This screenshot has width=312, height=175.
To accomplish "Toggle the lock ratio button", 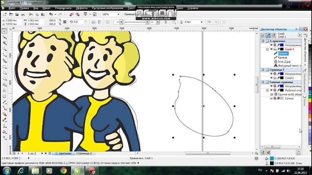I will point(64,22).
